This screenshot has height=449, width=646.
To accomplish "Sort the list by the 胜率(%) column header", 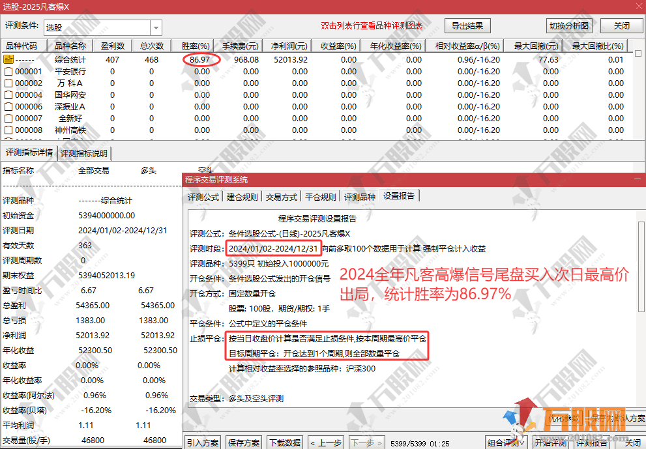I will pyautogui.click(x=196, y=46).
